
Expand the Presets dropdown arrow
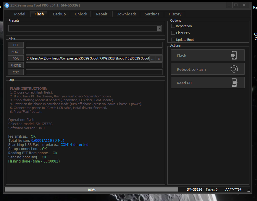click(159, 28)
